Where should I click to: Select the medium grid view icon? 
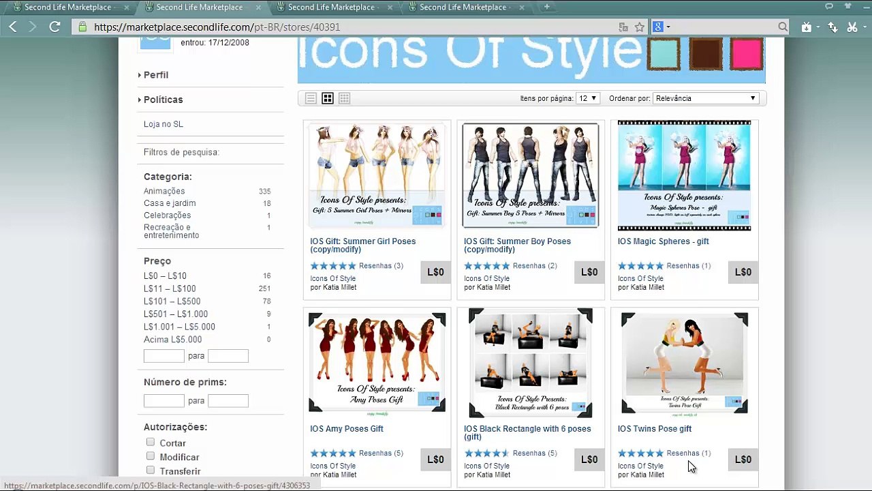[328, 98]
